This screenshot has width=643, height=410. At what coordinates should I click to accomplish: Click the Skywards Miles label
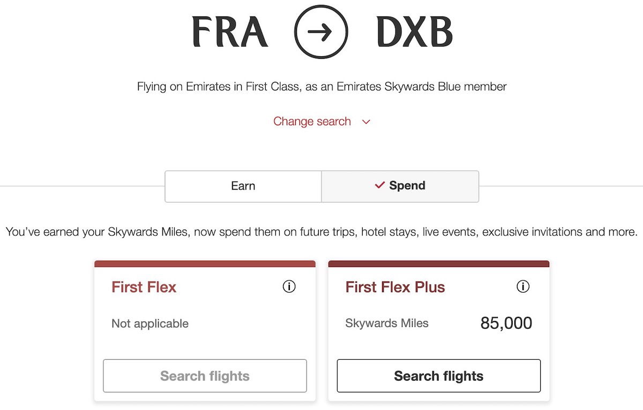coord(387,323)
